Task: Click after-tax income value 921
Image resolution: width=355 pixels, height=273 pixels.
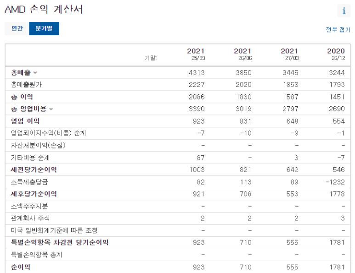Action: [199, 194]
